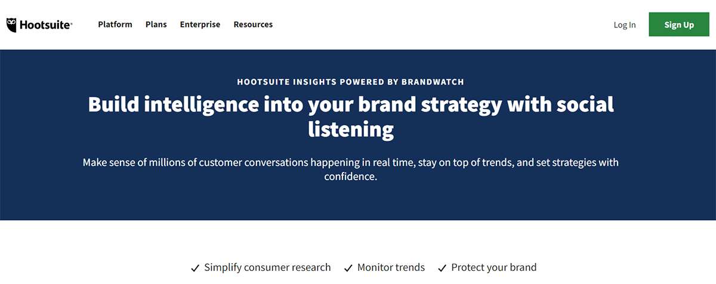
Task: Click the checkmark beside Simplify consumer research
Action: tap(195, 268)
